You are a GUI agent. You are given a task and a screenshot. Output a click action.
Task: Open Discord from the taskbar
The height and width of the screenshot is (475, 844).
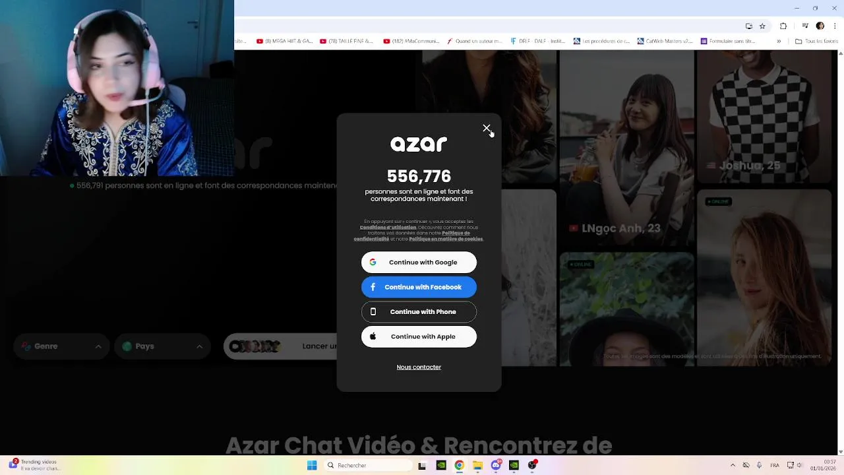(496, 465)
